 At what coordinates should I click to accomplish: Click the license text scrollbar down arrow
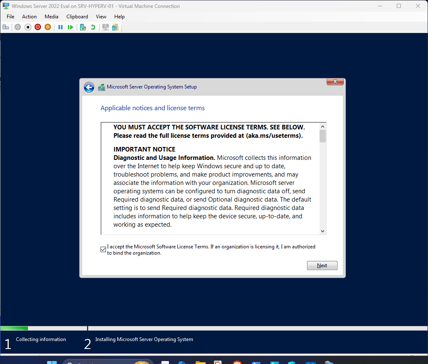[x=322, y=231]
